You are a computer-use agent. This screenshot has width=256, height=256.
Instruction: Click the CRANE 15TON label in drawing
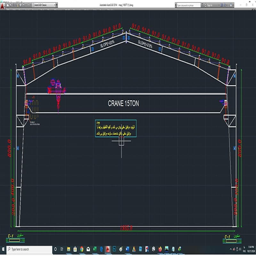[x=124, y=103]
